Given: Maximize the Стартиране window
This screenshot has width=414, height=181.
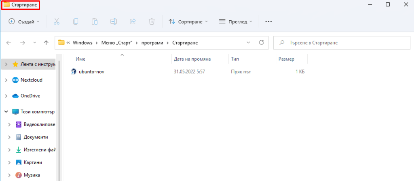Looking at the screenshot, I should pyautogui.click(x=388, y=4).
